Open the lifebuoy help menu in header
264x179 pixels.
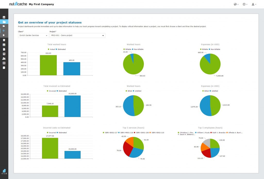(245, 4)
